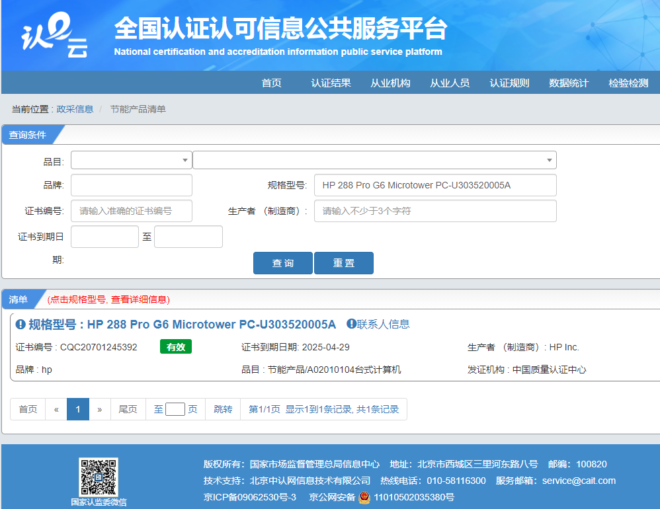Click 发证机构 中国质量认证中心 text

(x=526, y=370)
